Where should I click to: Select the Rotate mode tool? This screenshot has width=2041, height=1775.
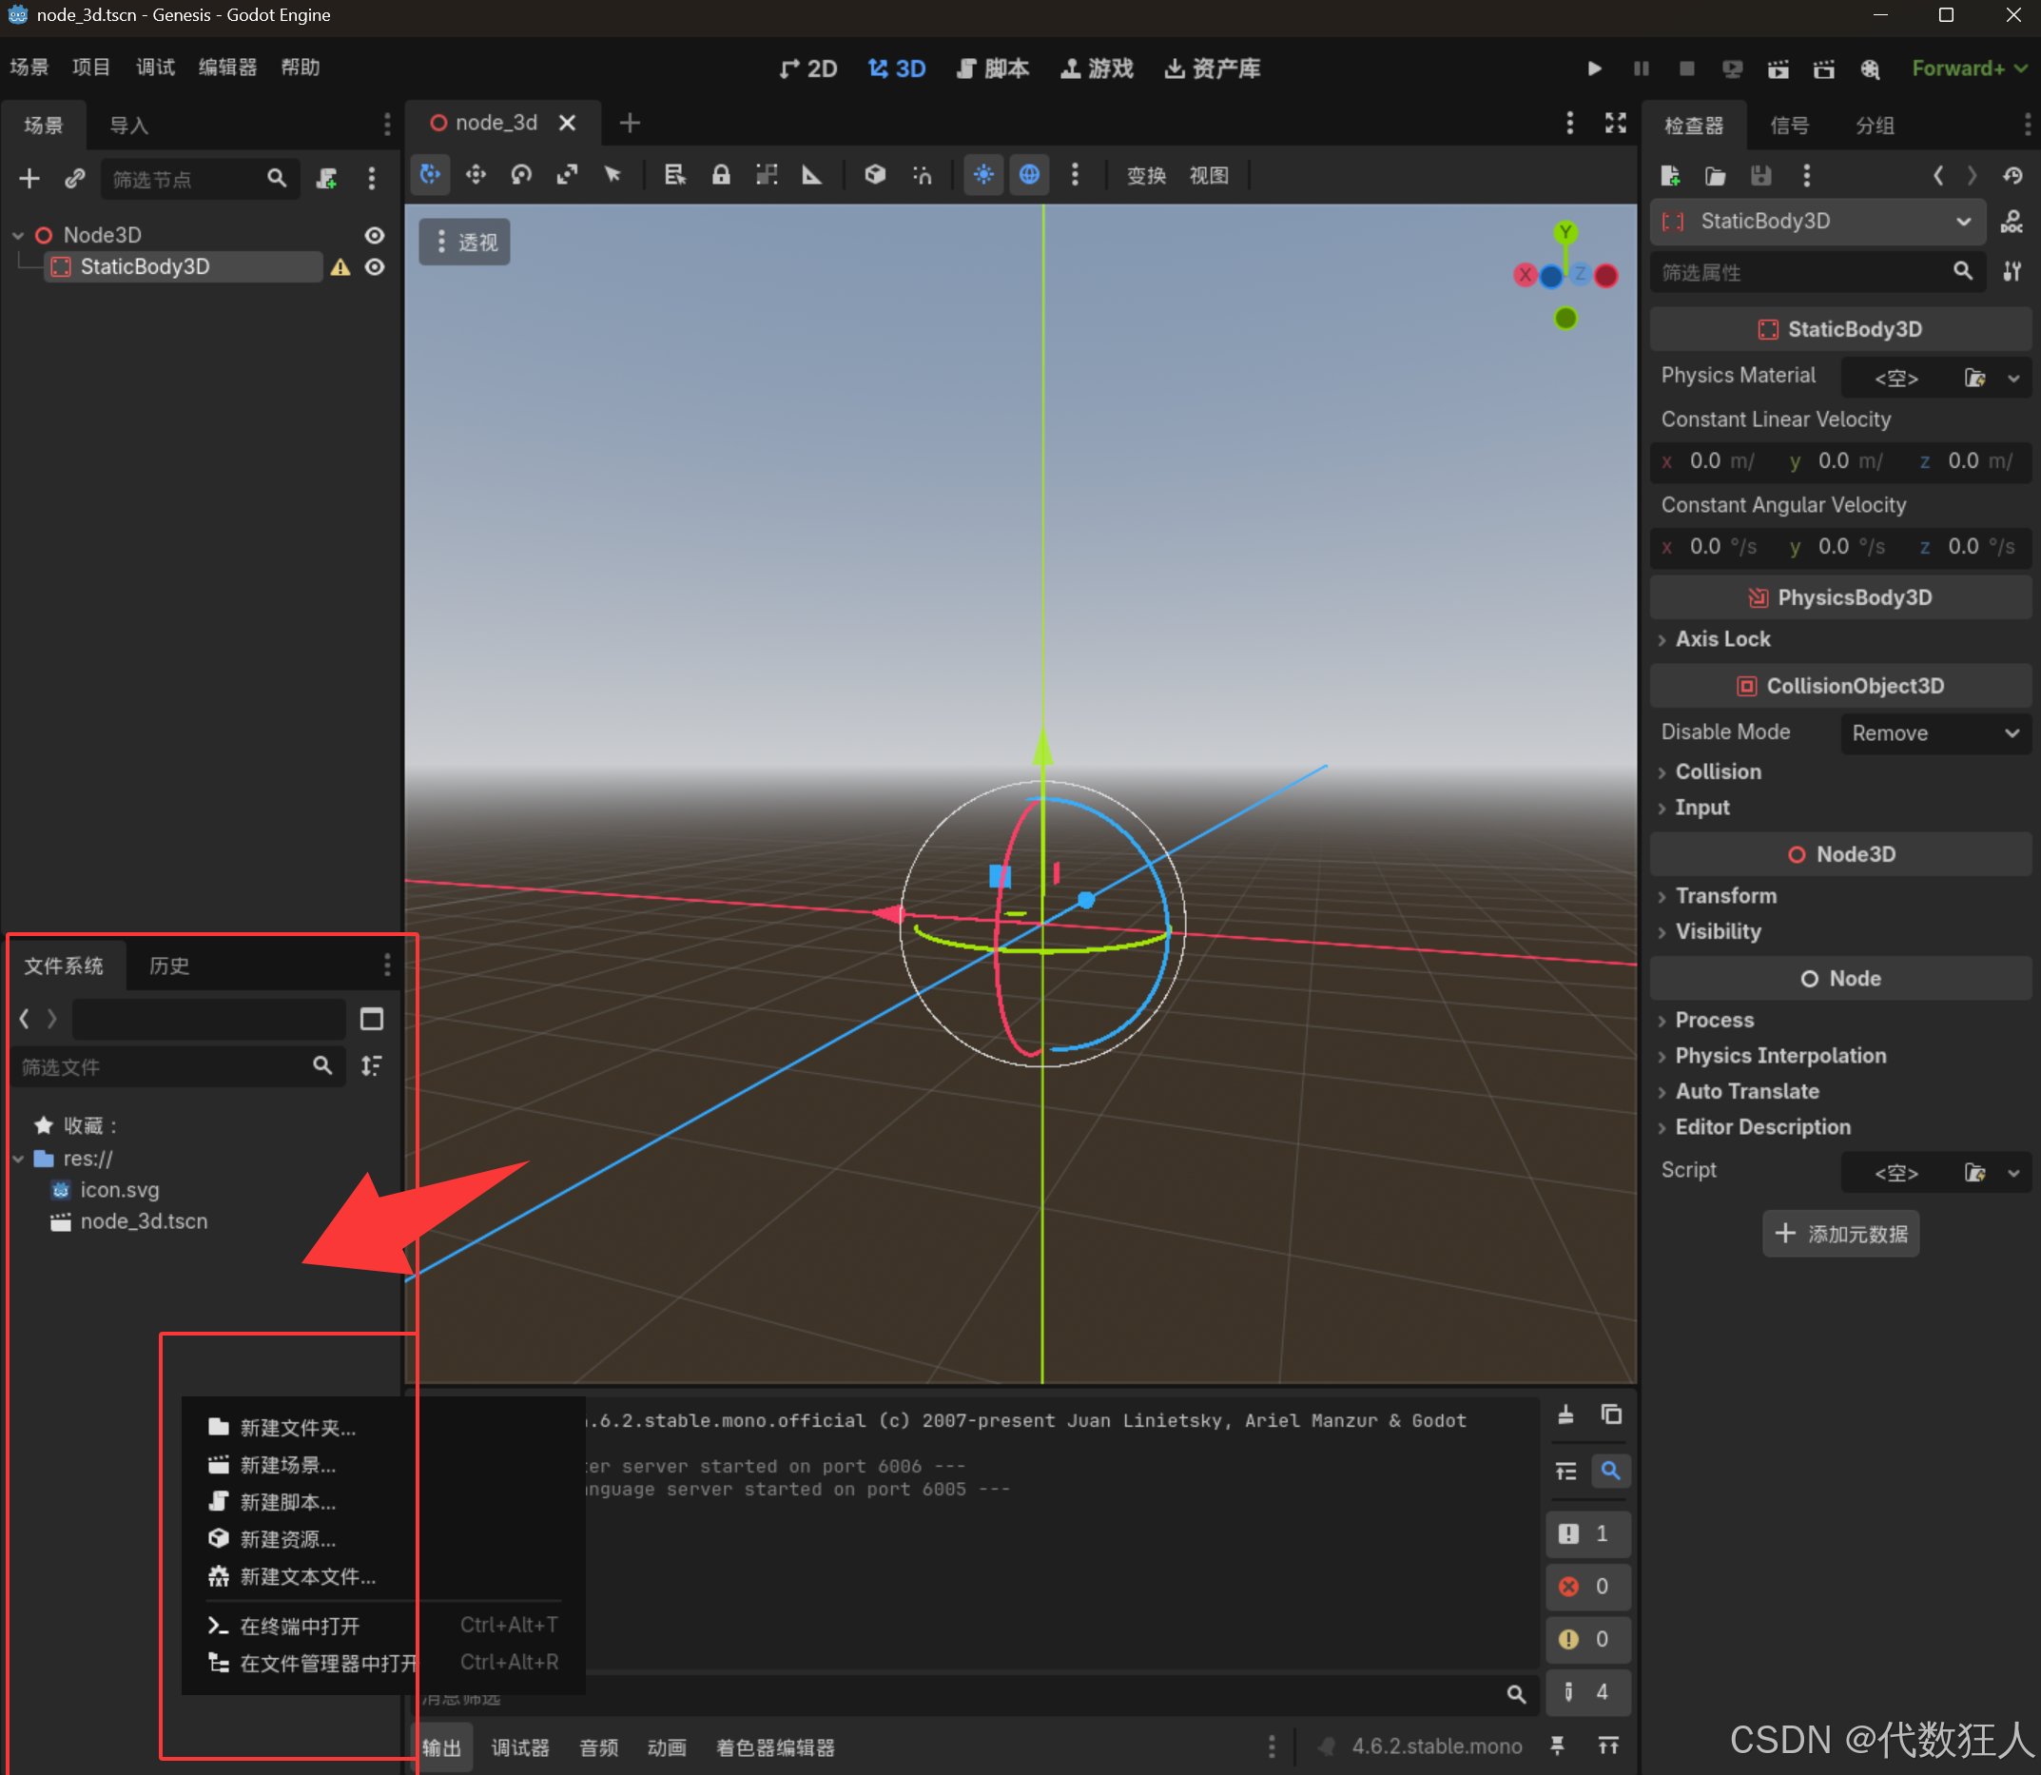tap(521, 175)
